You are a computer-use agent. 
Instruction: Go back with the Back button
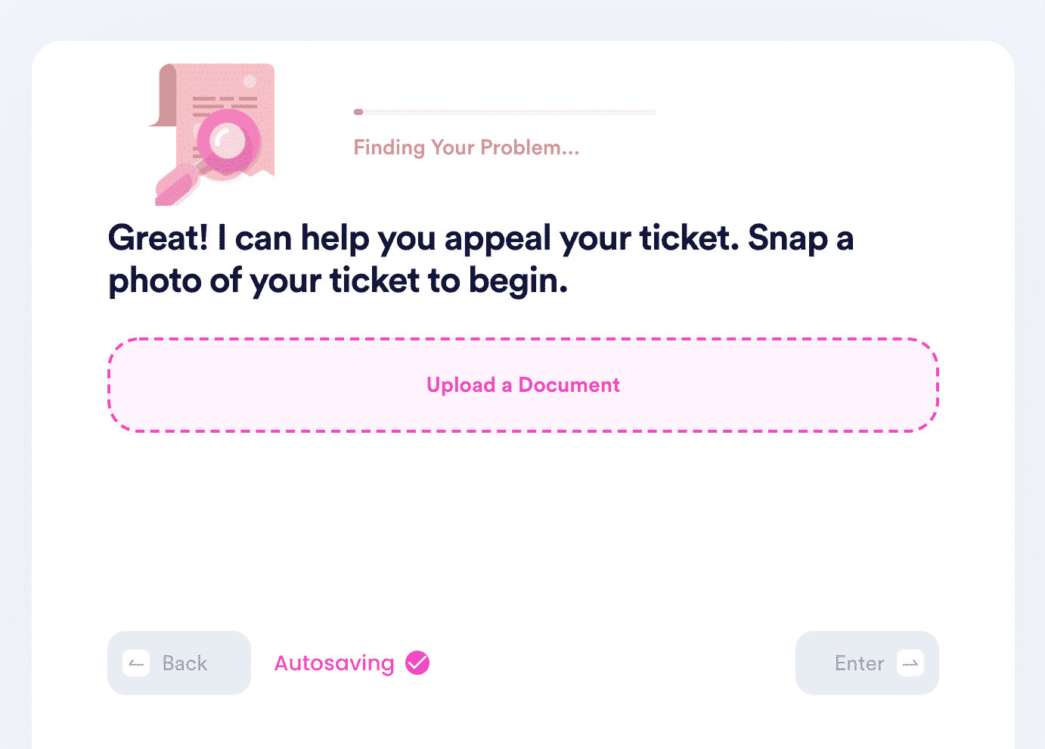179,663
